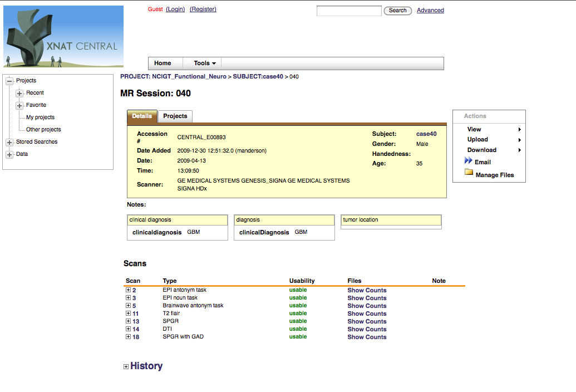Click the Email double-arrow icon
This screenshot has width=576, height=392.
tap(468, 161)
